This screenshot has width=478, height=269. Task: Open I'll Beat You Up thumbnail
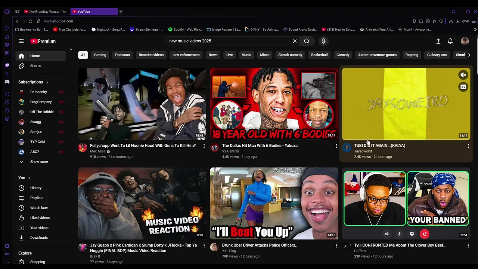(274, 203)
